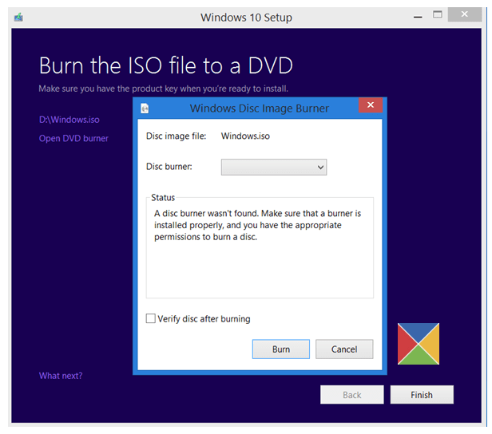Click the disc image file icon in burner title bar
Viewport: 492px width, 434px height.
[x=145, y=108]
